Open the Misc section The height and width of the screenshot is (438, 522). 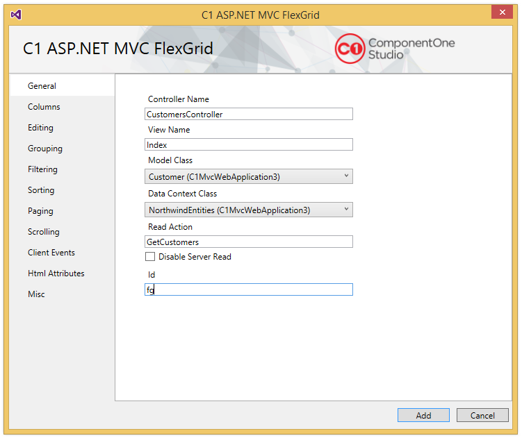(36, 294)
